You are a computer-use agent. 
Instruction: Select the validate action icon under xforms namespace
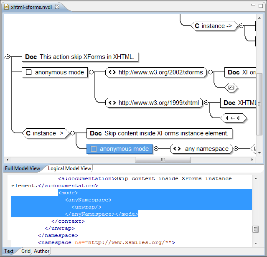pos(231,87)
